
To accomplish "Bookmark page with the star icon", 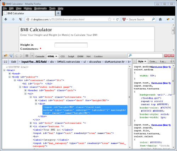I will click(x=110, y=19).
